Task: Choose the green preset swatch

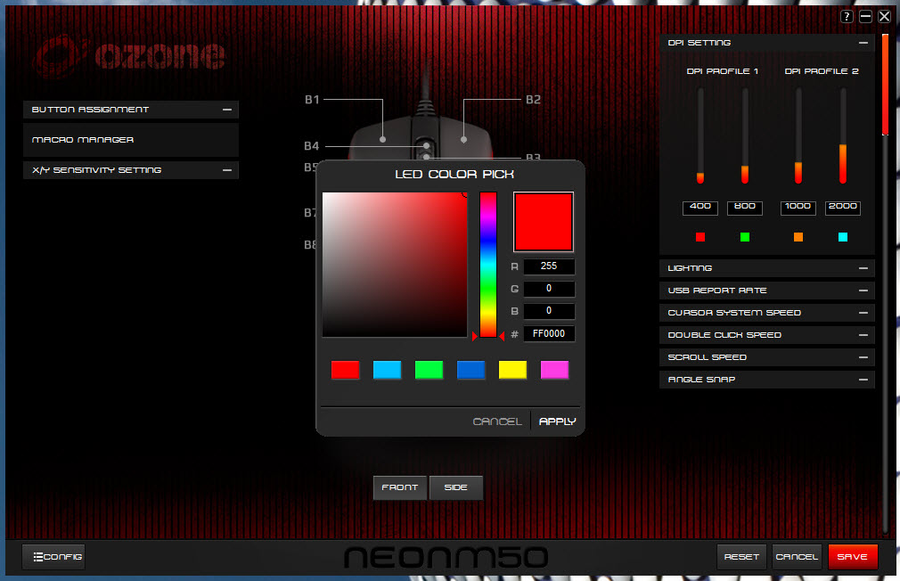Action: (430, 370)
